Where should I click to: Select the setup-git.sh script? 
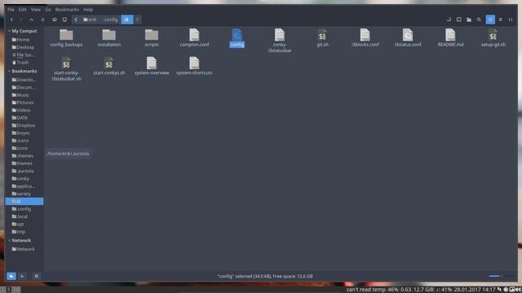pyautogui.click(x=493, y=38)
